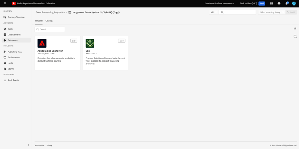Screen dimensions: 299x149
Task: Click into the extensions Search field
Action: coord(49,29)
